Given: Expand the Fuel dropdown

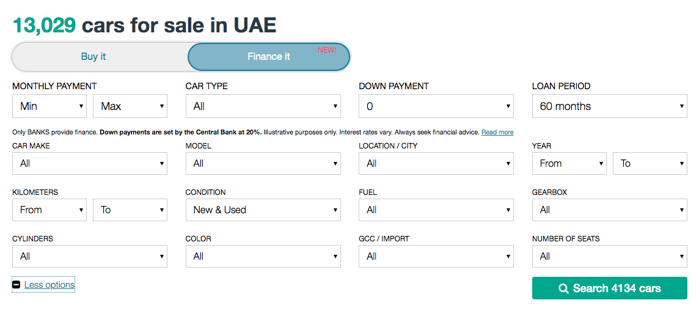Looking at the screenshot, I should (436, 210).
